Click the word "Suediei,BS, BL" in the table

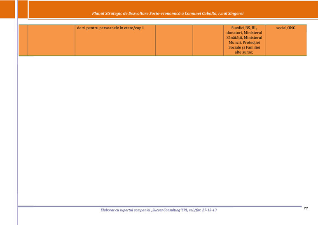pos(244,28)
